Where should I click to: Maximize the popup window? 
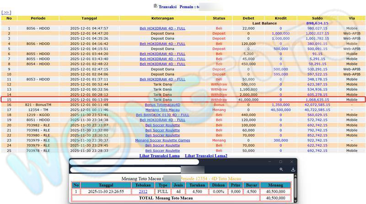[280, 161]
